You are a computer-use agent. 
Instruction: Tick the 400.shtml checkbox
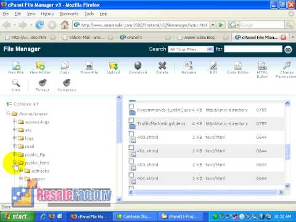click(131, 134)
